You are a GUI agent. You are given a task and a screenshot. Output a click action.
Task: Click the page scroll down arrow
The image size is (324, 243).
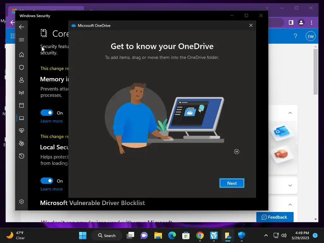click(315, 219)
